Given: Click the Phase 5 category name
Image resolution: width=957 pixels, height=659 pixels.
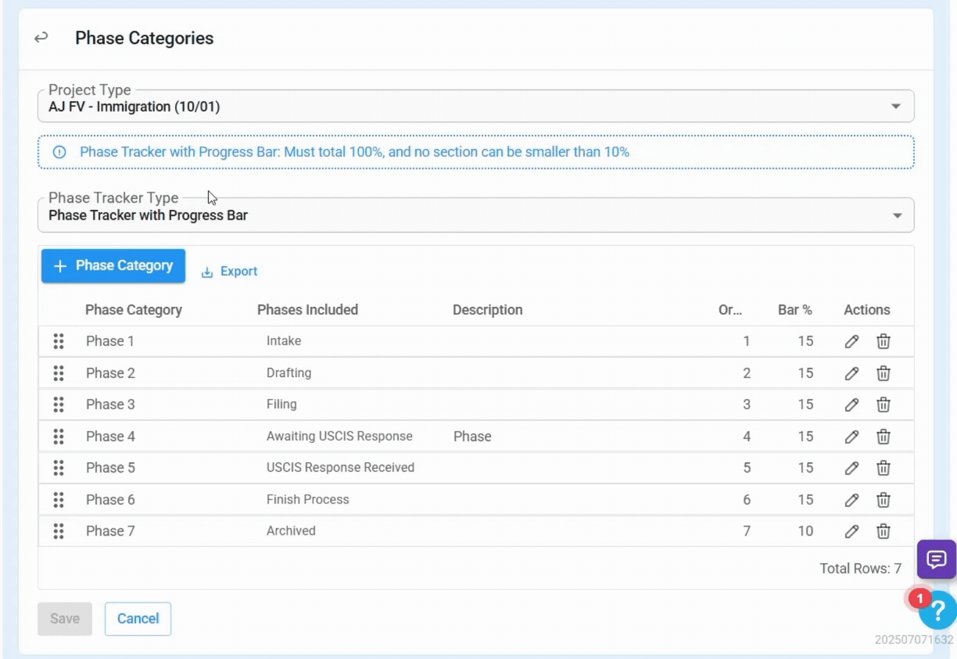Looking at the screenshot, I should (x=110, y=468).
